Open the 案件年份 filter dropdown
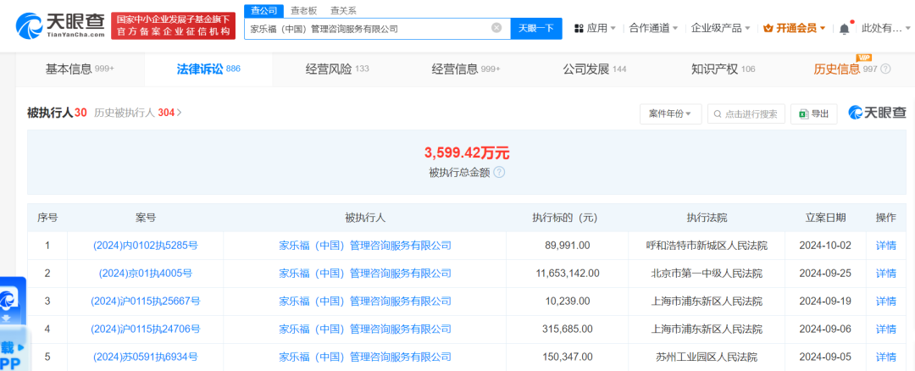The height and width of the screenshot is (371, 915). (x=670, y=114)
